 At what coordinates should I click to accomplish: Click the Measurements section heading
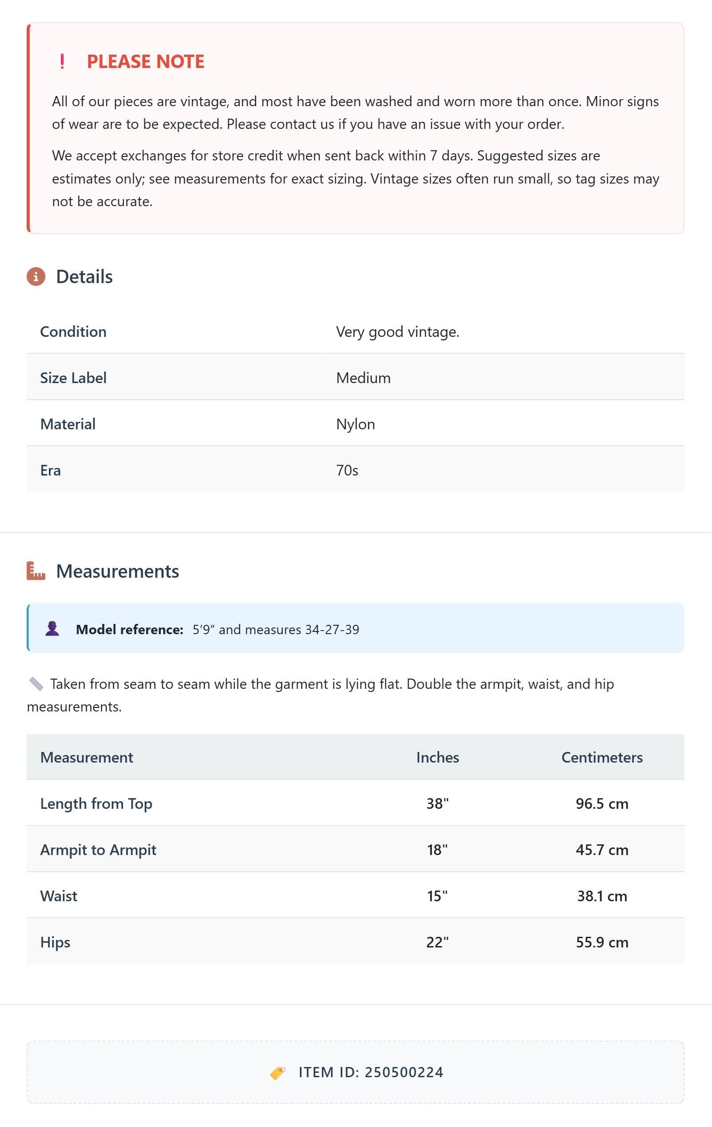pos(117,571)
